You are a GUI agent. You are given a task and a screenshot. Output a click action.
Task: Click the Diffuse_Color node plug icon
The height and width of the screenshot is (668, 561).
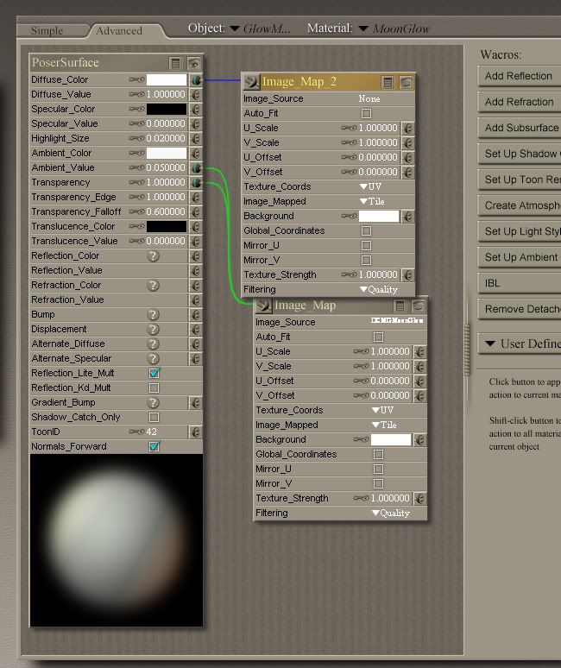coord(196,80)
